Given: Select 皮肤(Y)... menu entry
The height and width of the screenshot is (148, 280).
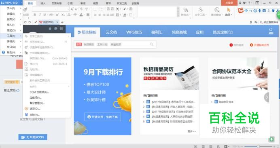Looking at the screenshot, I should (x=47, y=114).
